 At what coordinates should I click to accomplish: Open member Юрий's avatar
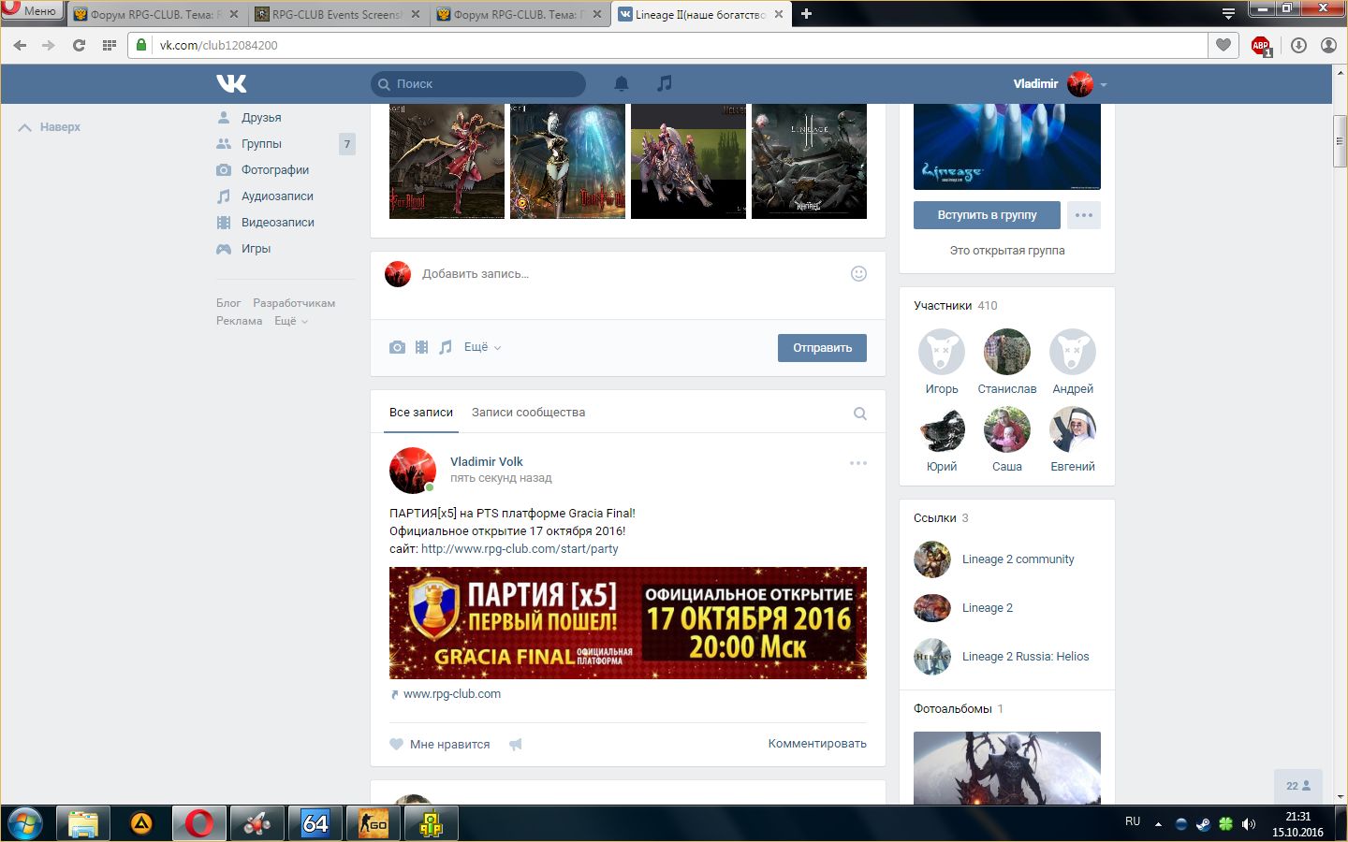[942, 429]
